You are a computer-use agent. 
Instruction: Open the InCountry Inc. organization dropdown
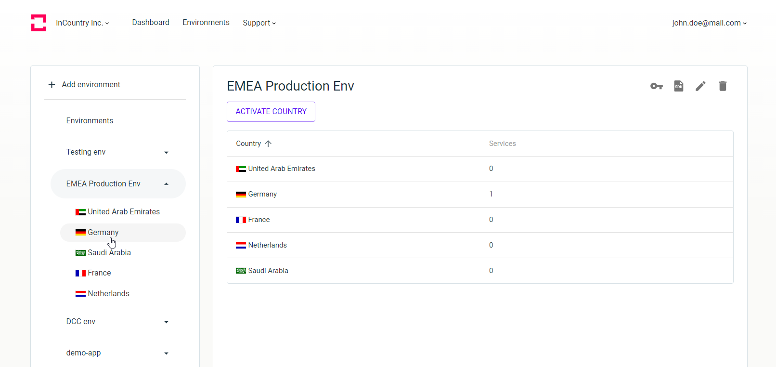[82, 23]
